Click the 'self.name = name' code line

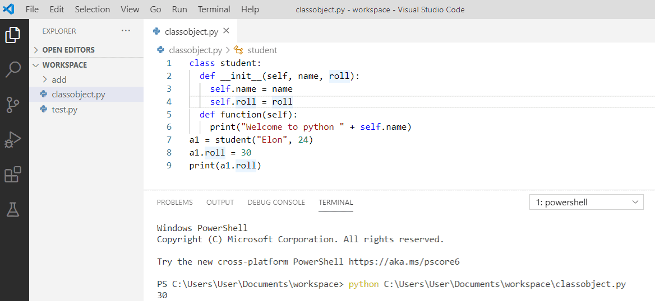pos(251,89)
